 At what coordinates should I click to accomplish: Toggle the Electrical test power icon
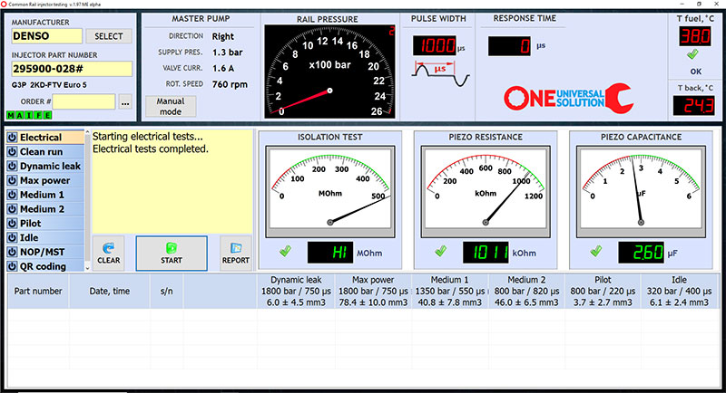click(12, 138)
